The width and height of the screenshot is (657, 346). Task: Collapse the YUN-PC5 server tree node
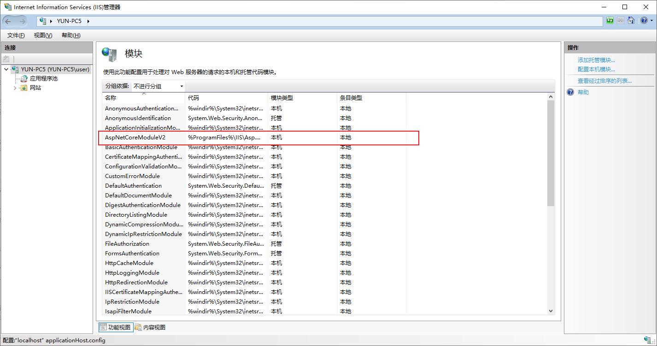tap(6, 69)
